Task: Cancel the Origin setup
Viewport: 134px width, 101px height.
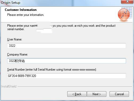Action: pos(119,94)
